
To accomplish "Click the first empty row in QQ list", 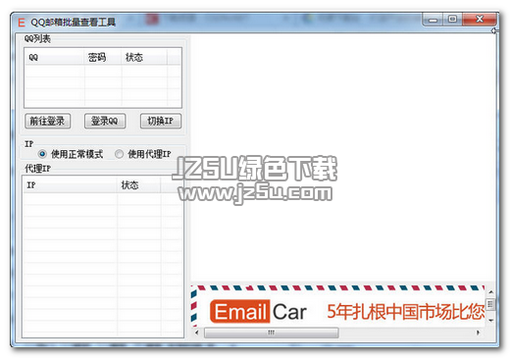I will point(103,71).
